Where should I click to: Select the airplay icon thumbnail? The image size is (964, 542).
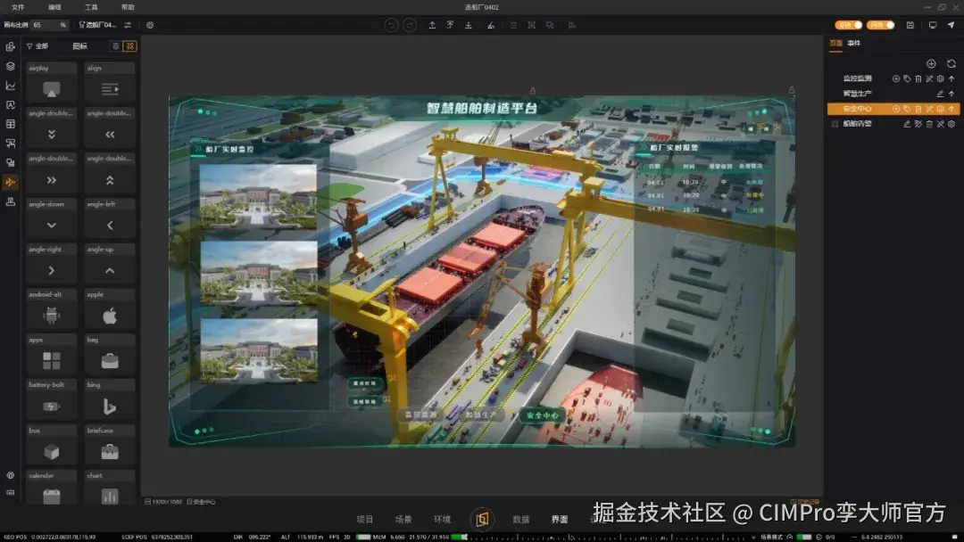[x=52, y=90]
